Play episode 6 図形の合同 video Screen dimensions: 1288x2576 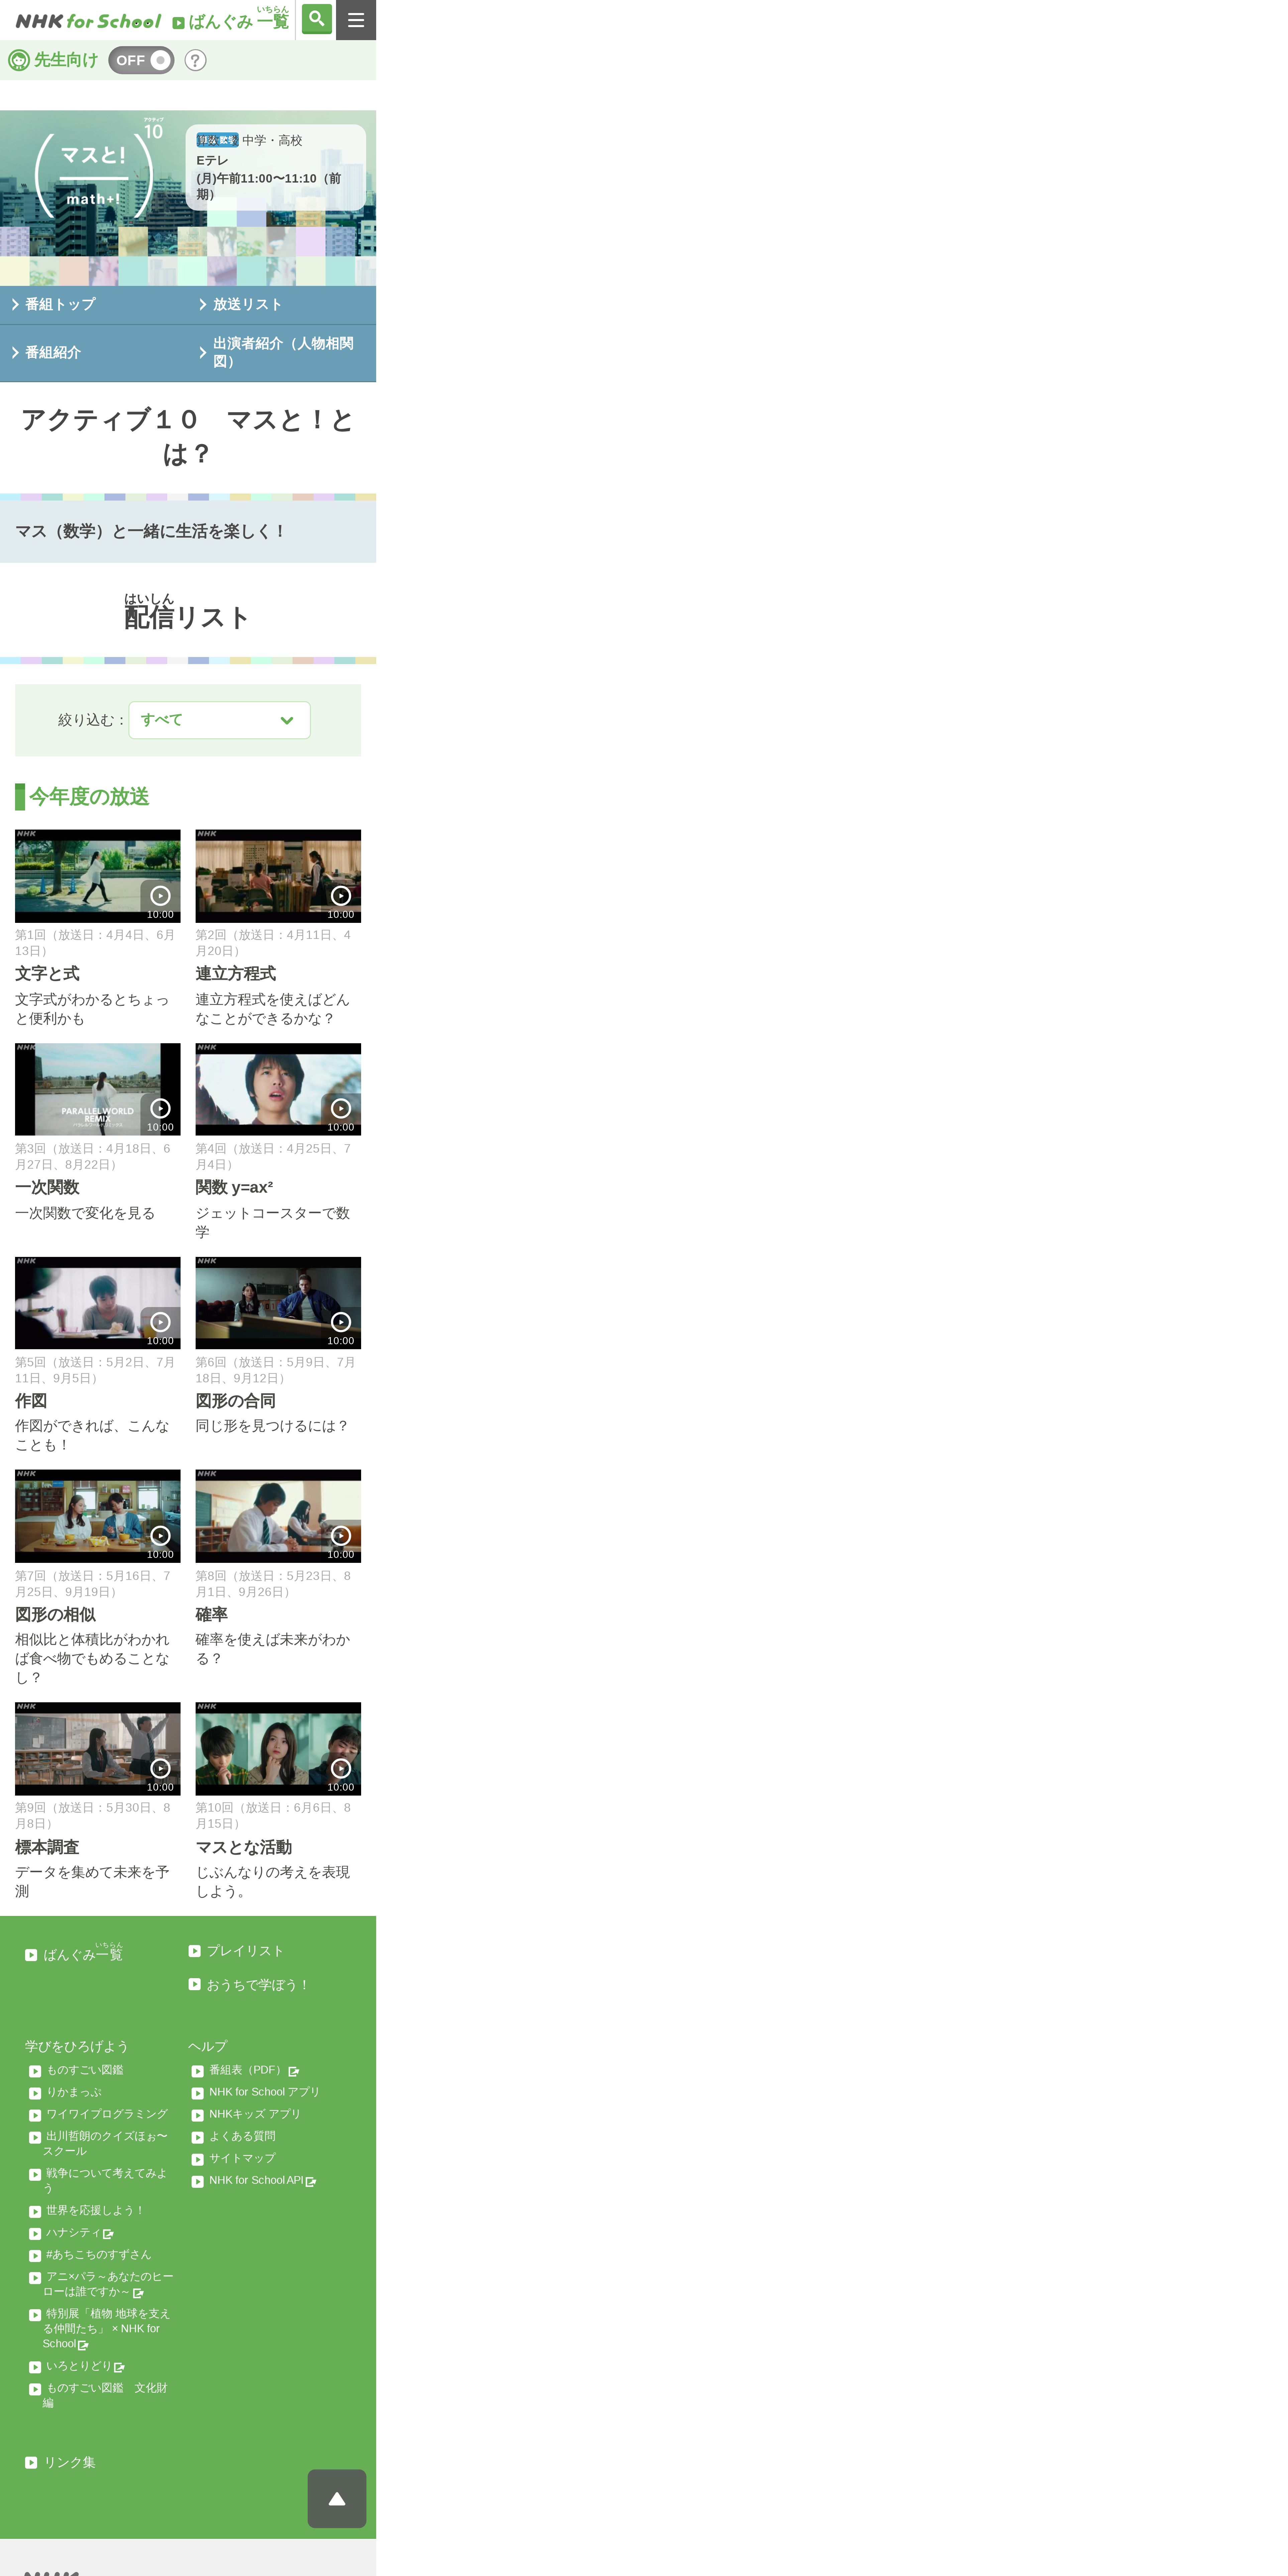278,1303
